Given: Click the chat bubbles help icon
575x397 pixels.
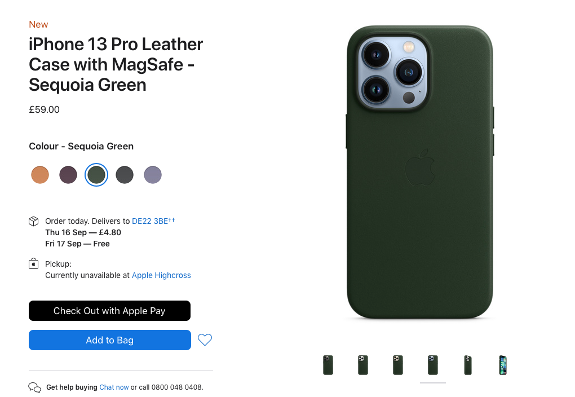Looking at the screenshot, I should click(x=34, y=387).
